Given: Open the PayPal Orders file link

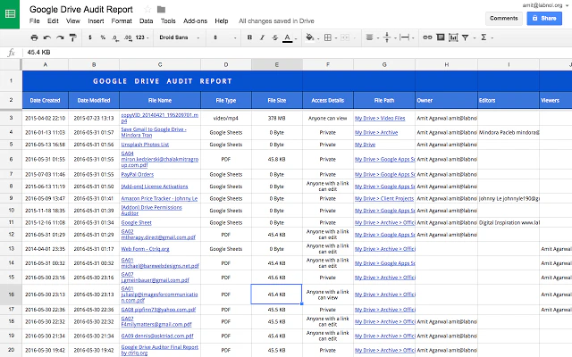Looking at the screenshot, I should click(138, 175).
